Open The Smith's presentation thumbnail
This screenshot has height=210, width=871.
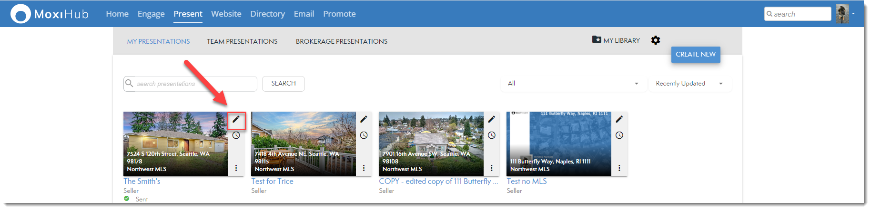coord(175,143)
